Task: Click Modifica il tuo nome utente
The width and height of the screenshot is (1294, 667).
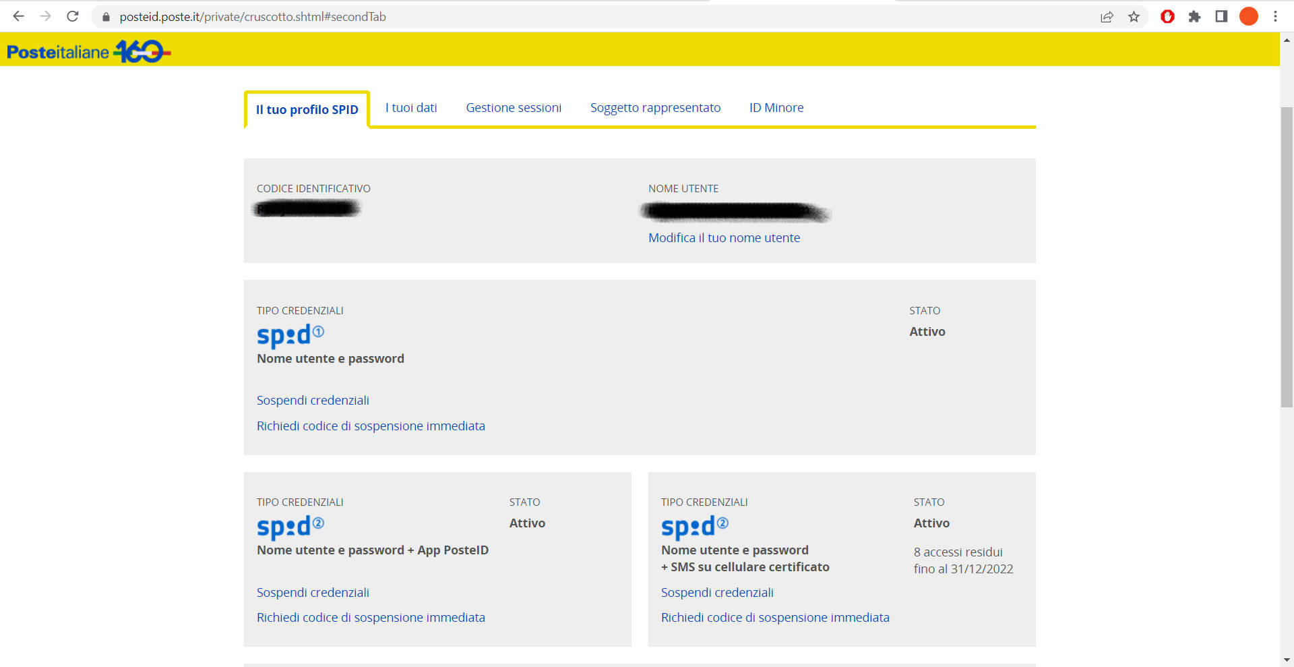Action: pyautogui.click(x=724, y=238)
